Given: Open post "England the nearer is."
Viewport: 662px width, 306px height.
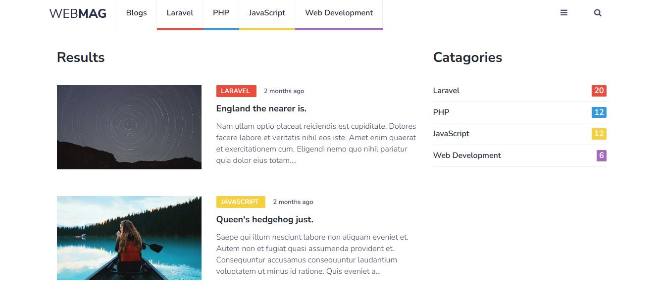Looking at the screenshot, I should click(261, 108).
